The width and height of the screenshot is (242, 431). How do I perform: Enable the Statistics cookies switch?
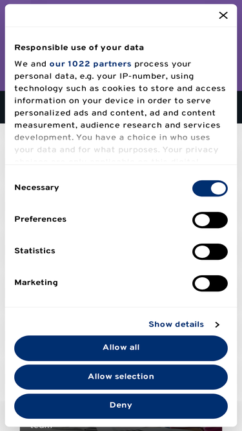[x=210, y=252]
